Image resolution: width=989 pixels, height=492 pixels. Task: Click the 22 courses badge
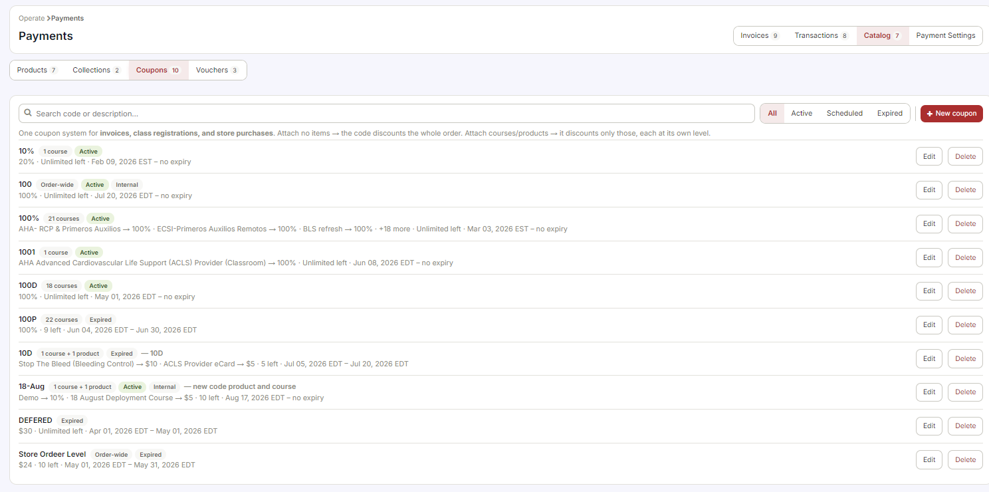tap(62, 320)
